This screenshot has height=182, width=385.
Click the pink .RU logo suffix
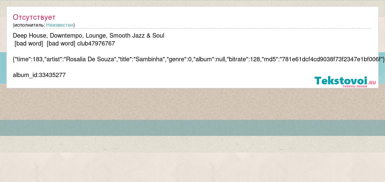point(372,82)
